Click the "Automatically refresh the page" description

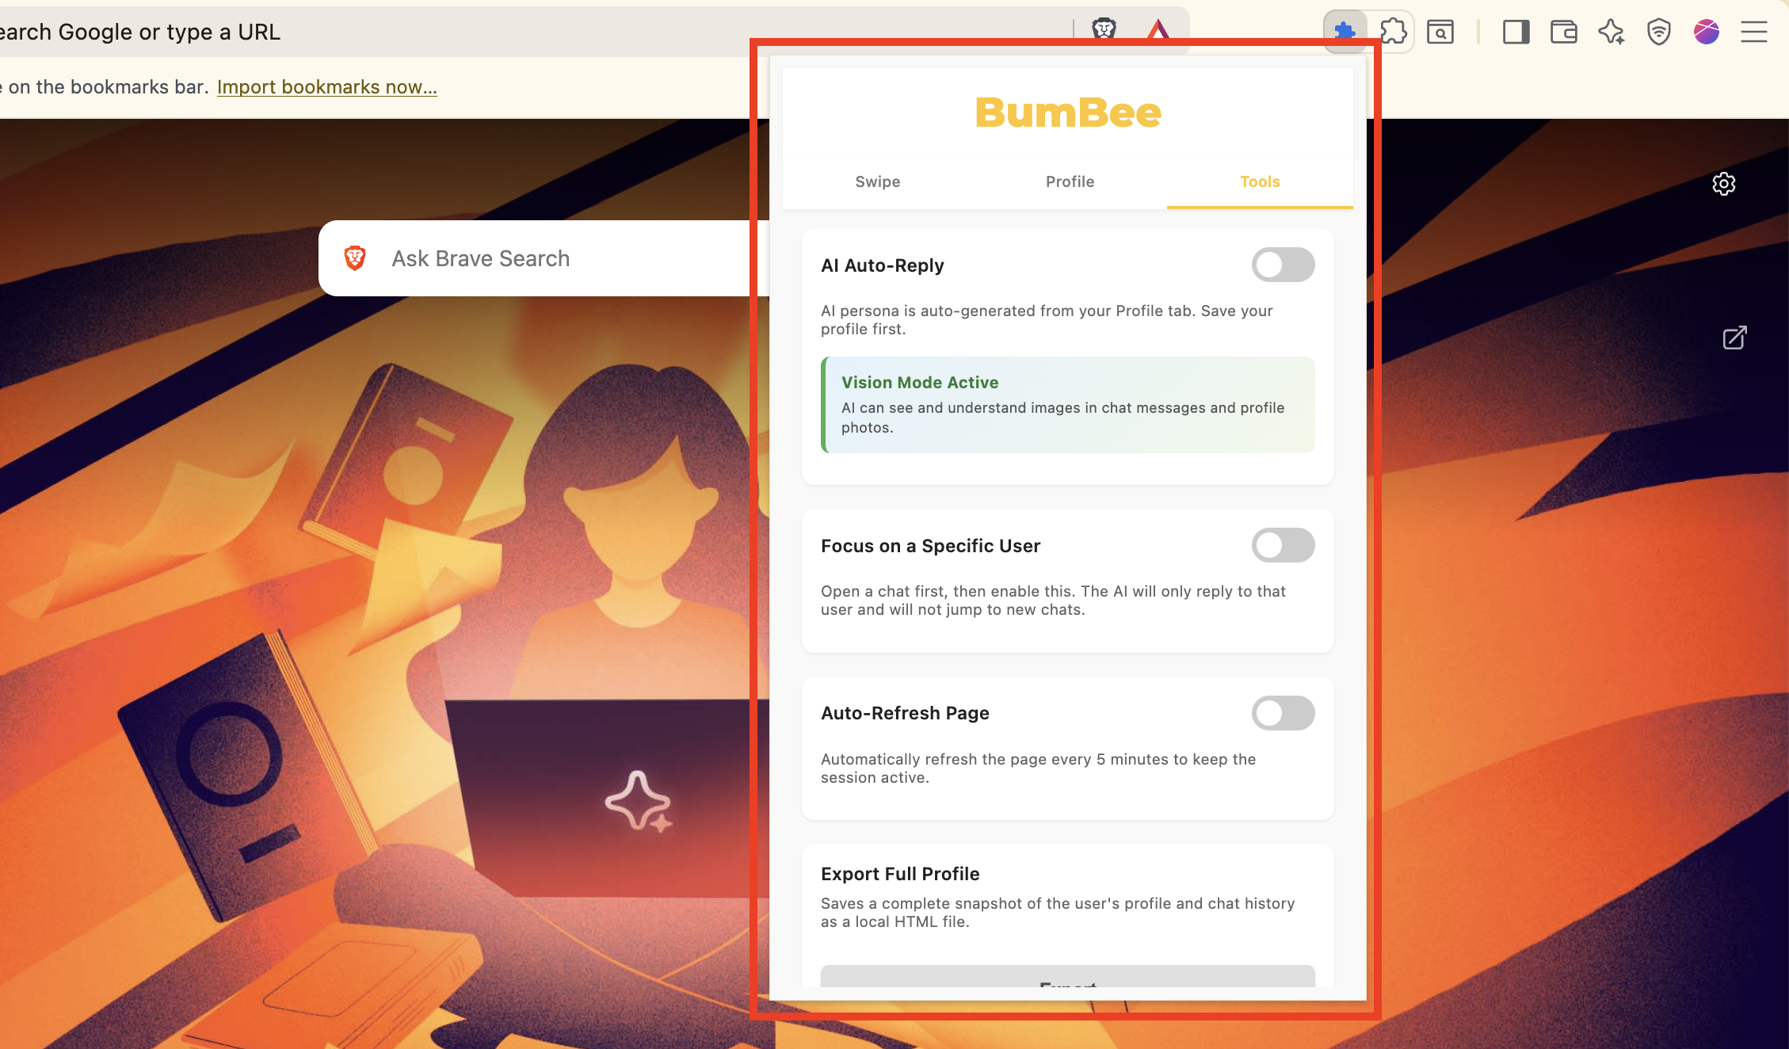pos(1039,769)
